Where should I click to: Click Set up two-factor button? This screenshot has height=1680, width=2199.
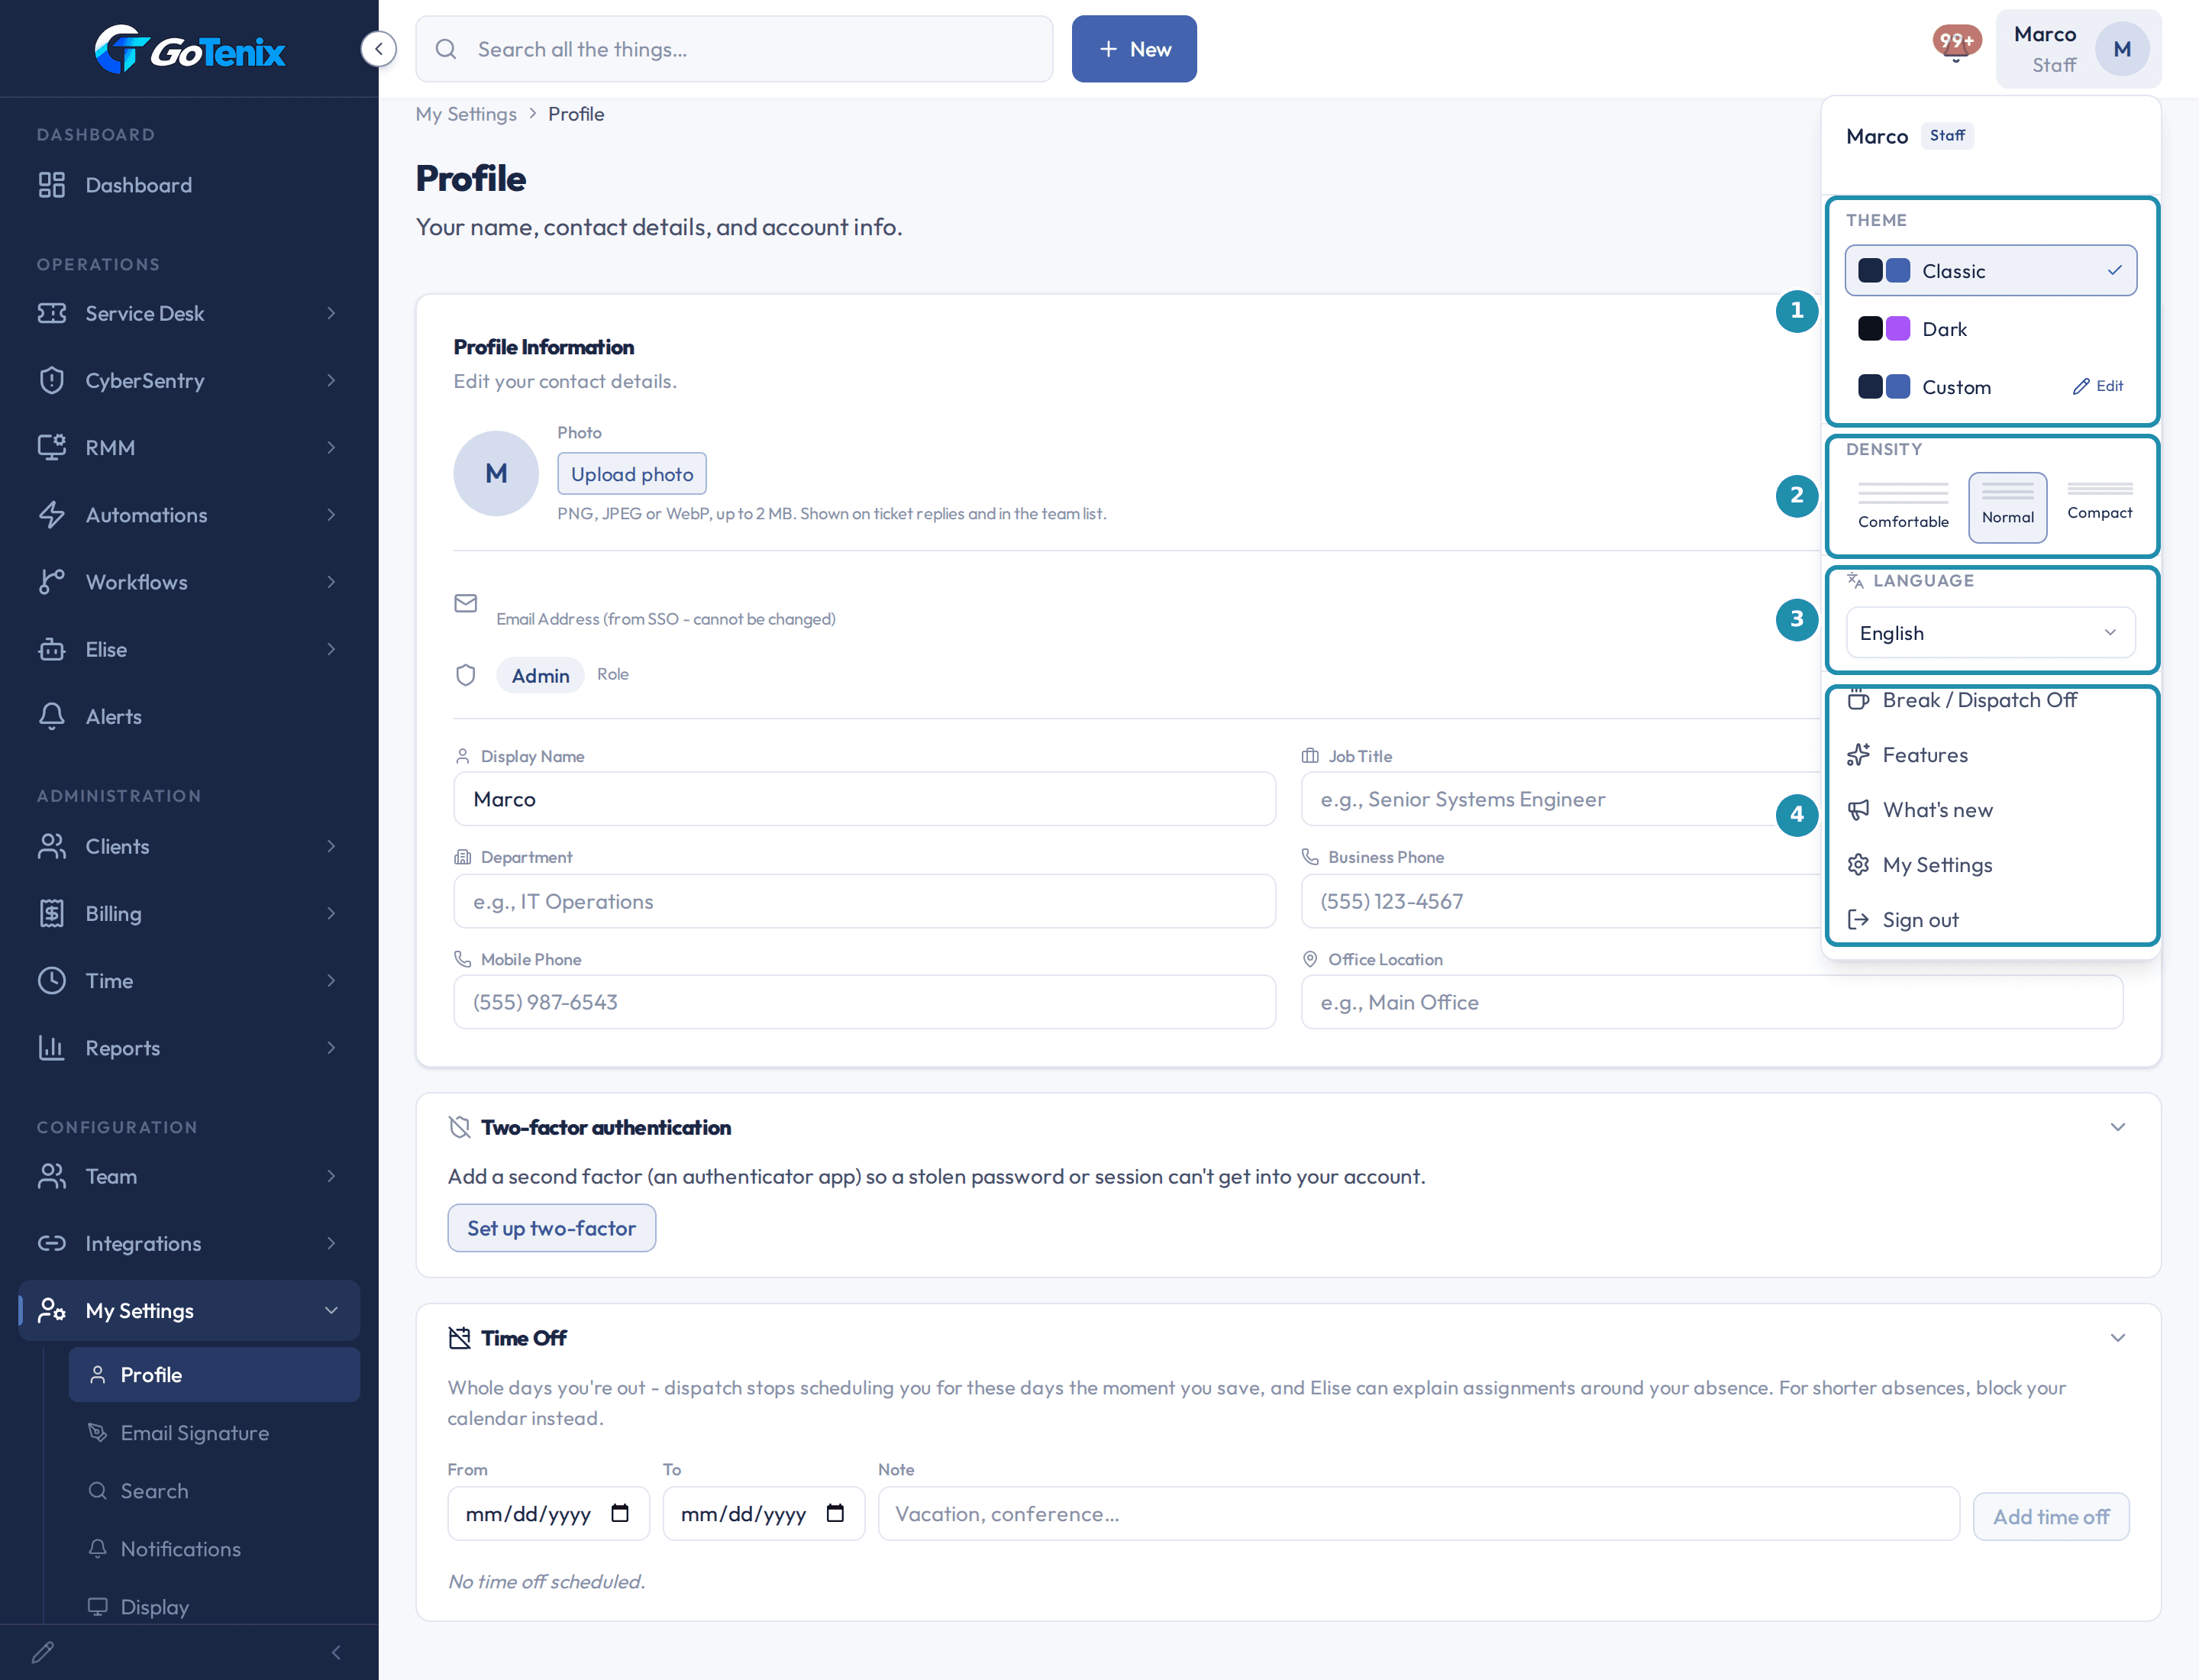coord(551,1228)
